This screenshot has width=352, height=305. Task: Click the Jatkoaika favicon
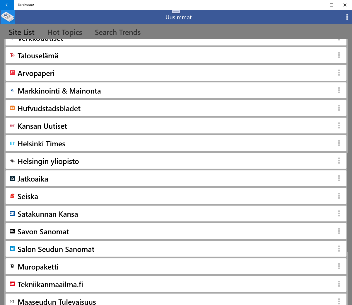12,178
